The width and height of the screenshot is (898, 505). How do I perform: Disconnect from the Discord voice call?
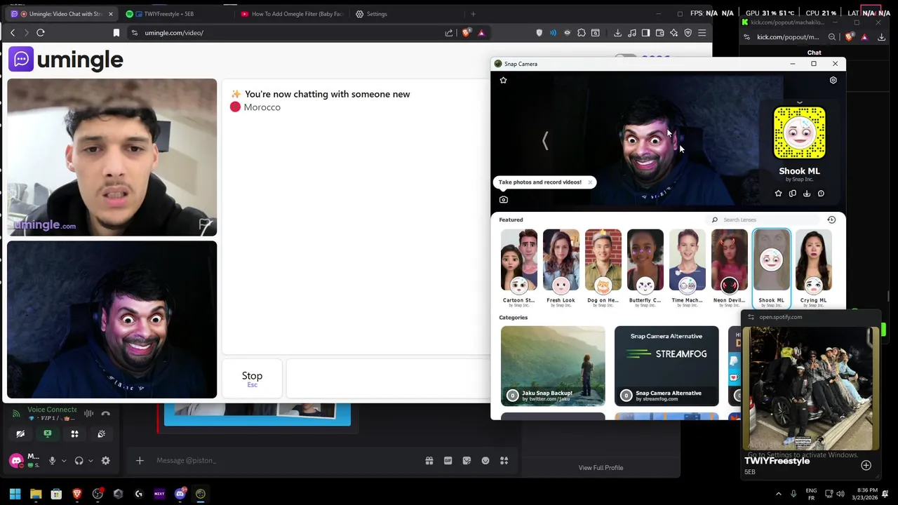(105, 414)
